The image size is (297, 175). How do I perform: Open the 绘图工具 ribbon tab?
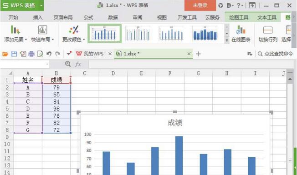[x=239, y=17]
